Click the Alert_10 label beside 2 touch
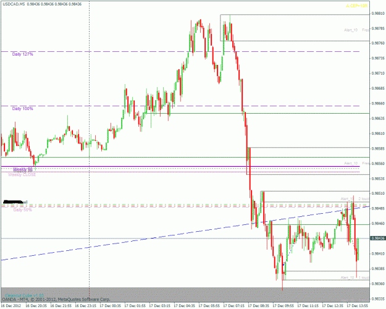 347,198
